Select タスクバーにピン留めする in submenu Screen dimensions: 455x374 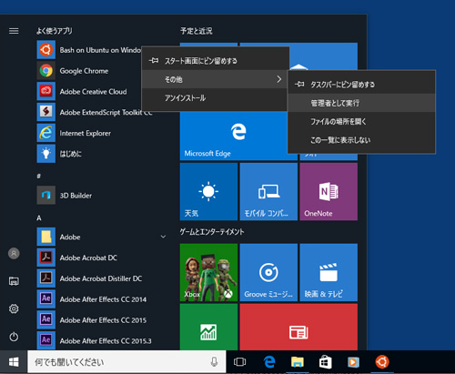pos(361,85)
